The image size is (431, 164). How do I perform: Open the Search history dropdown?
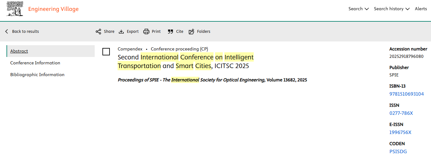(391, 9)
